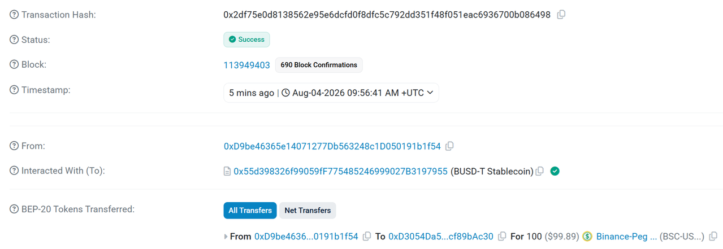This screenshot has width=723, height=249.
Task: Click the help icon beside BEP-20 Tokens Transferred
Action: point(14,209)
